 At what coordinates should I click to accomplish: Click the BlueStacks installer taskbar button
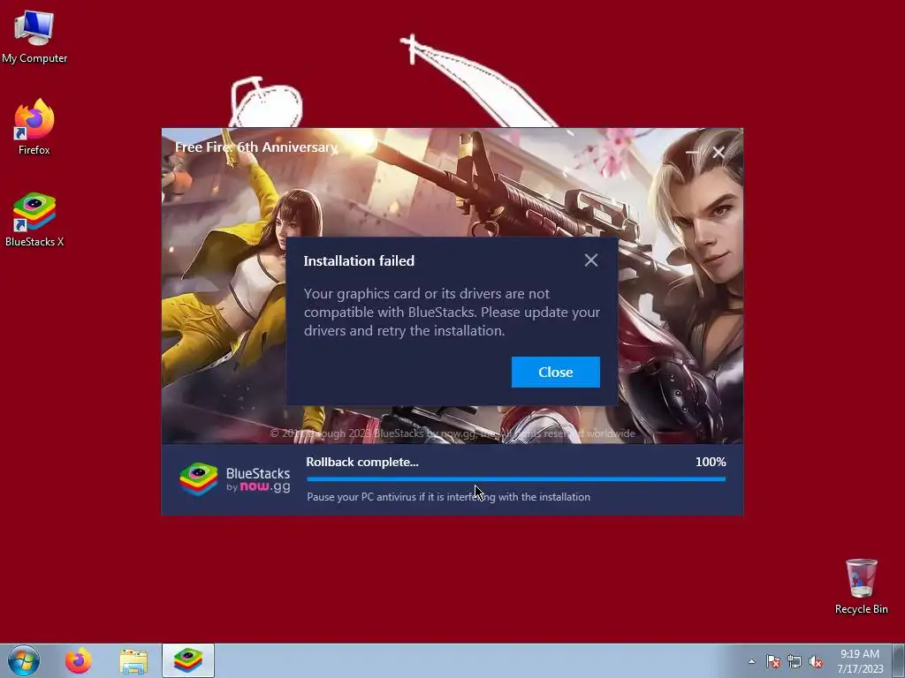pyautogui.click(x=188, y=660)
